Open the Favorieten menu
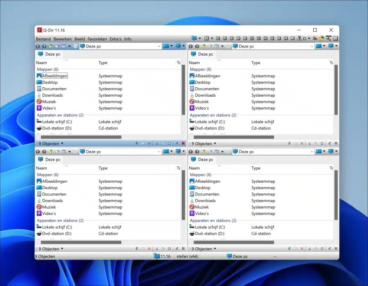The width and height of the screenshot is (368, 286). (x=97, y=39)
